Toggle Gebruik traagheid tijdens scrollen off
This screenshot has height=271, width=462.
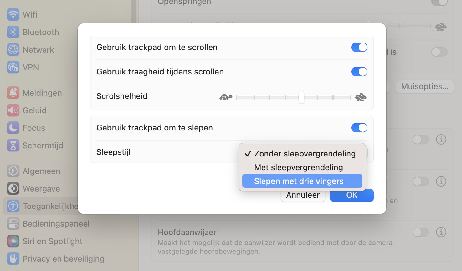click(359, 72)
